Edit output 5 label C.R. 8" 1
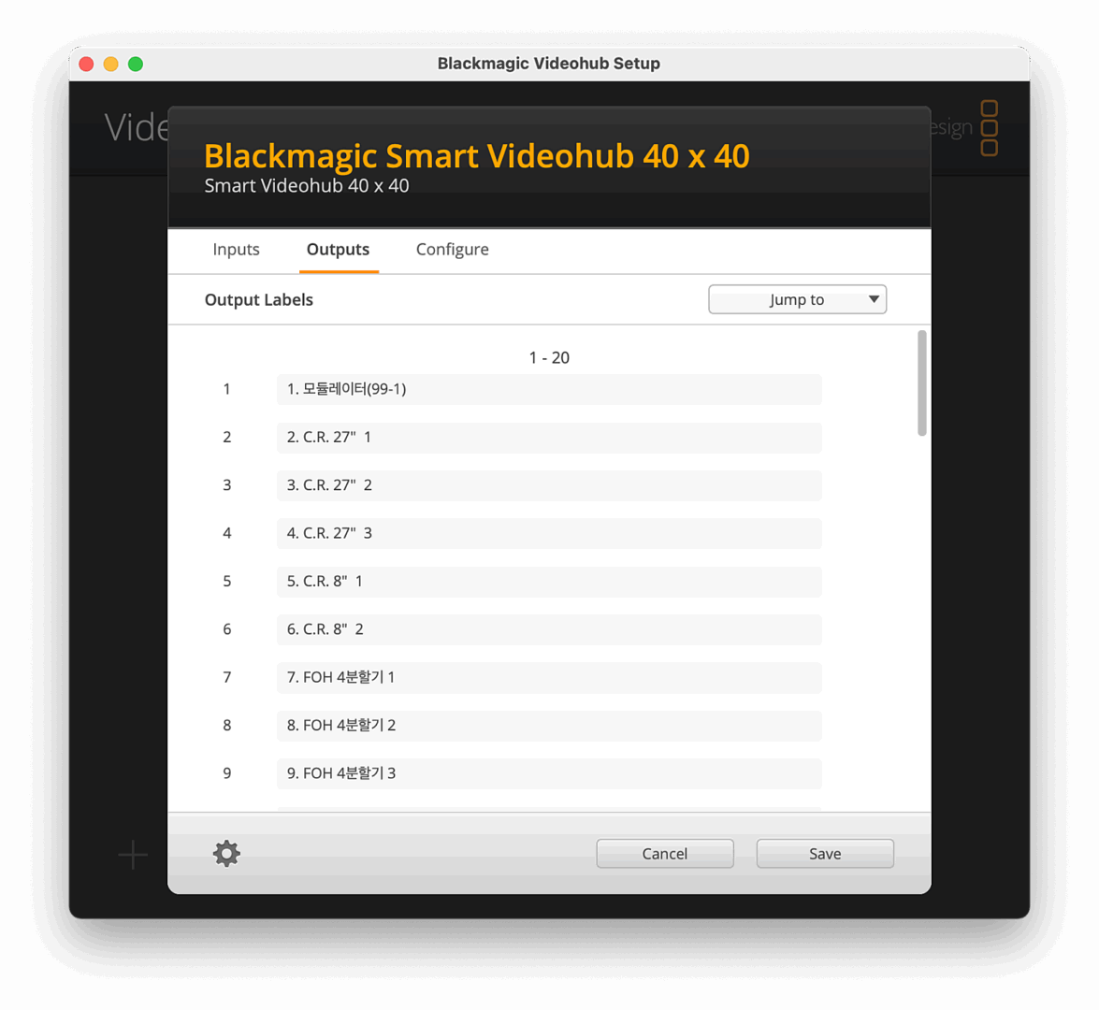Image resolution: width=1099 pixels, height=1010 pixels. pyautogui.click(x=549, y=581)
